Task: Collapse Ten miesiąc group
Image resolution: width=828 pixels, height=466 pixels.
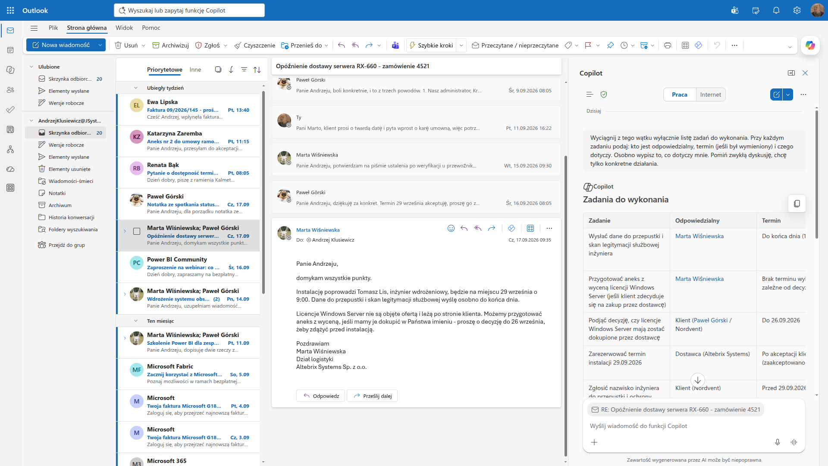Action: click(136, 321)
